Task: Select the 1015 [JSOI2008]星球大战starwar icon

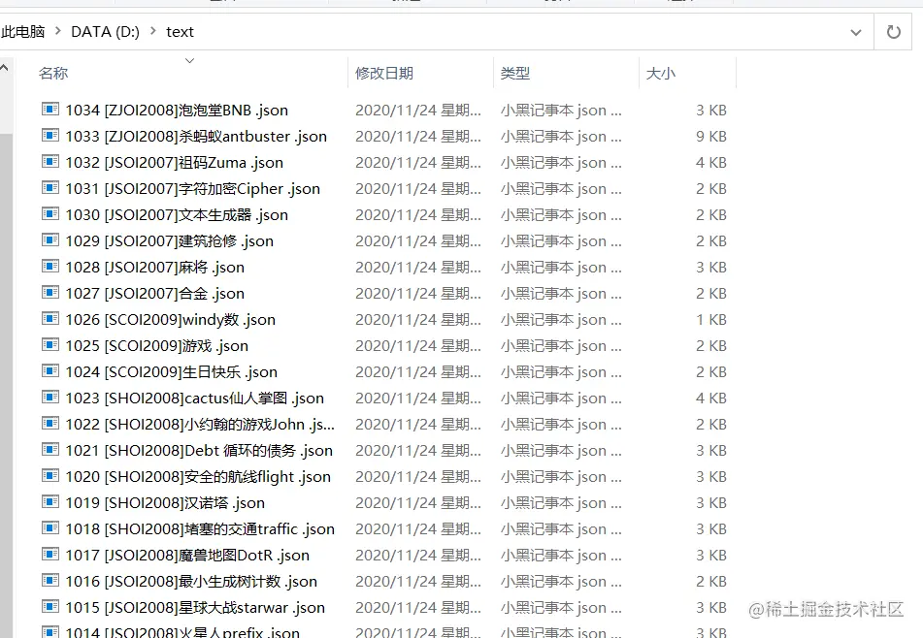Action: click(x=50, y=607)
